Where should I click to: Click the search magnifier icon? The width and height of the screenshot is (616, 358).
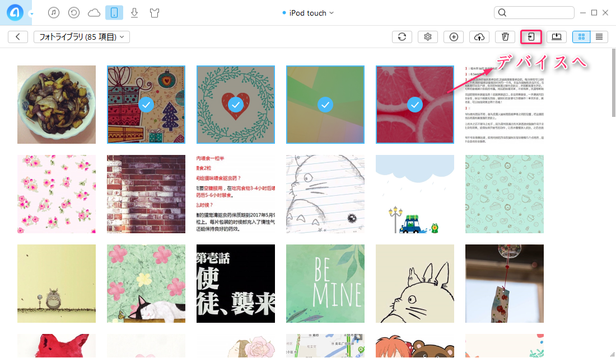502,12
